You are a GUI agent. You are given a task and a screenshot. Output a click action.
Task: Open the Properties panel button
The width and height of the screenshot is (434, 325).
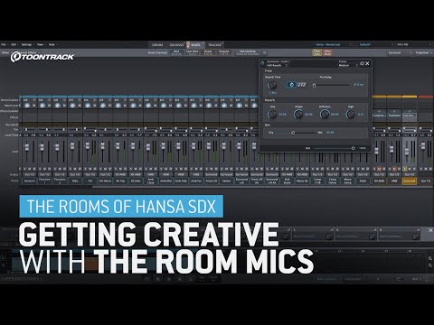423,52
